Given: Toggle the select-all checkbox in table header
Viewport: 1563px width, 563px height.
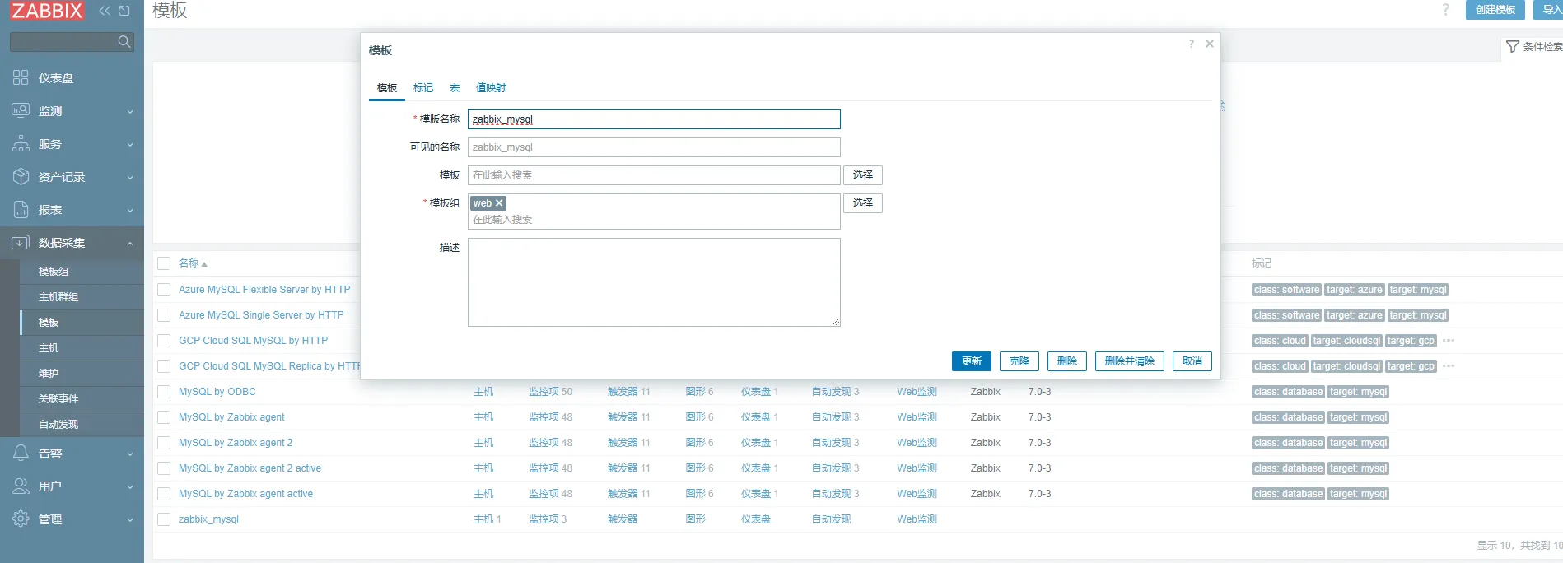Looking at the screenshot, I should 164,263.
